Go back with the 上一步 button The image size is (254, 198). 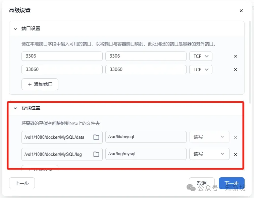point(22,183)
